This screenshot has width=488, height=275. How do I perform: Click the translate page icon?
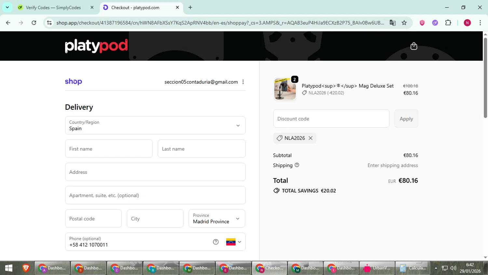[x=393, y=23]
